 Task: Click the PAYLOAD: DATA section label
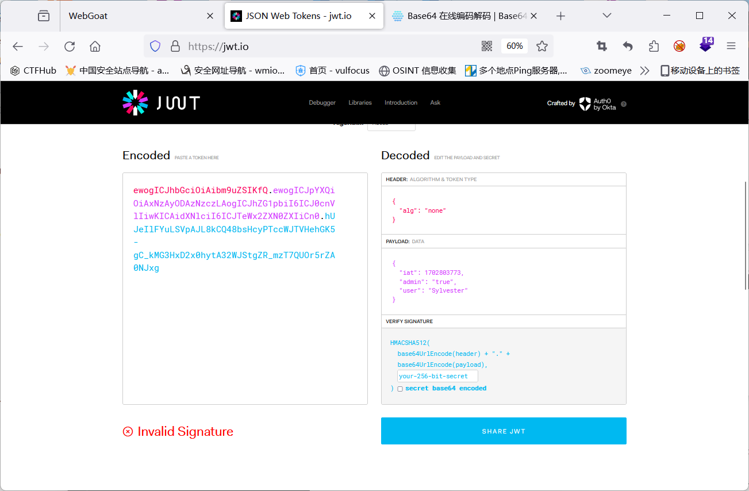pyautogui.click(x=405, y=241)
